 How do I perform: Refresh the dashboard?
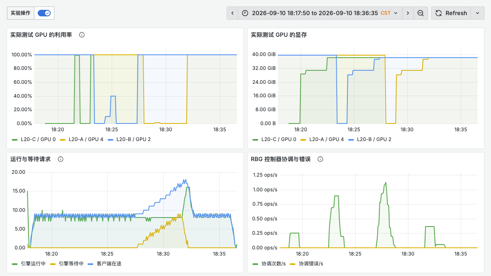[x=451, y=13]
